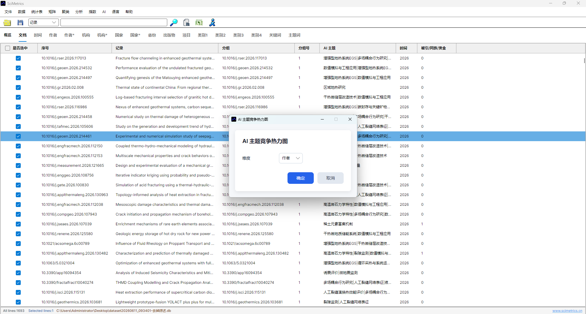Switch to the 类别3 tab
The width and height of the screenshot is (586, 314).
click(x=238, y=35)
